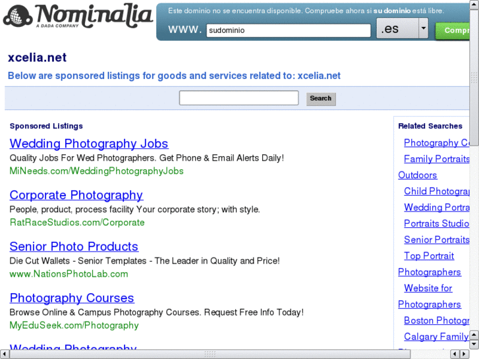The height and width of the screenshot is (359, 479).
Task: Open the Corporate Photography listing
Action: [x=76, y=195]
